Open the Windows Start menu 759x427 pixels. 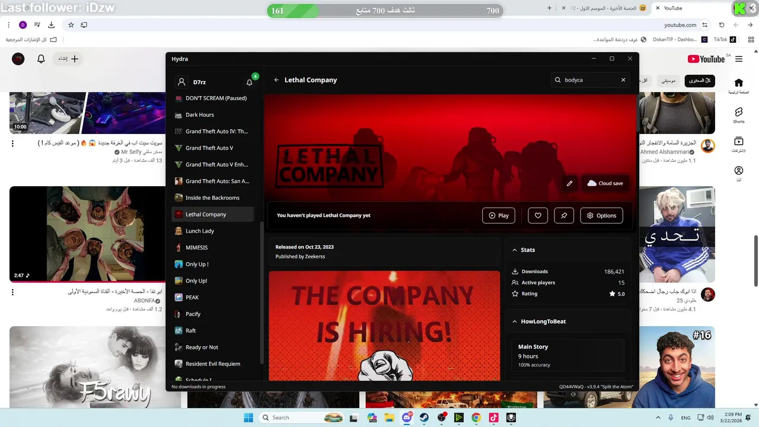pos(248,418)
